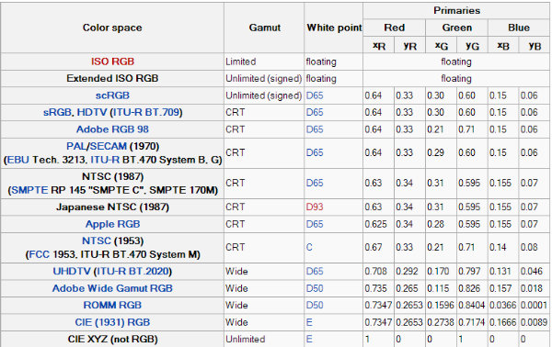Click the 0.14 value cell
The height and width of the screenshot is (347, 552).
click(x=503, y=248)
